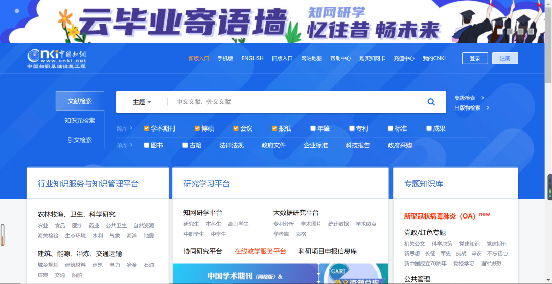This screenshot has height=284, width=552.
Task: Open 协同研究平台 link
Action: pyautogui.click(x=203, y=251)
